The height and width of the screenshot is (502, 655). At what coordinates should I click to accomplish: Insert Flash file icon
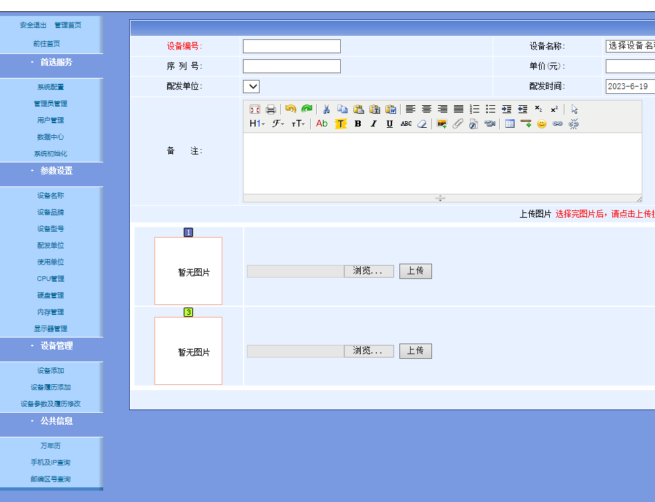point(474,124)
